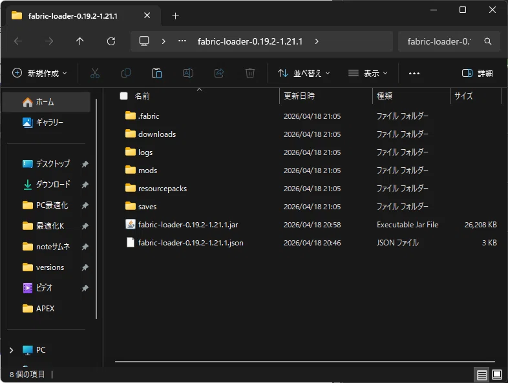Toggle the select-all checkbox beside 名前

[x=123, y=96]
